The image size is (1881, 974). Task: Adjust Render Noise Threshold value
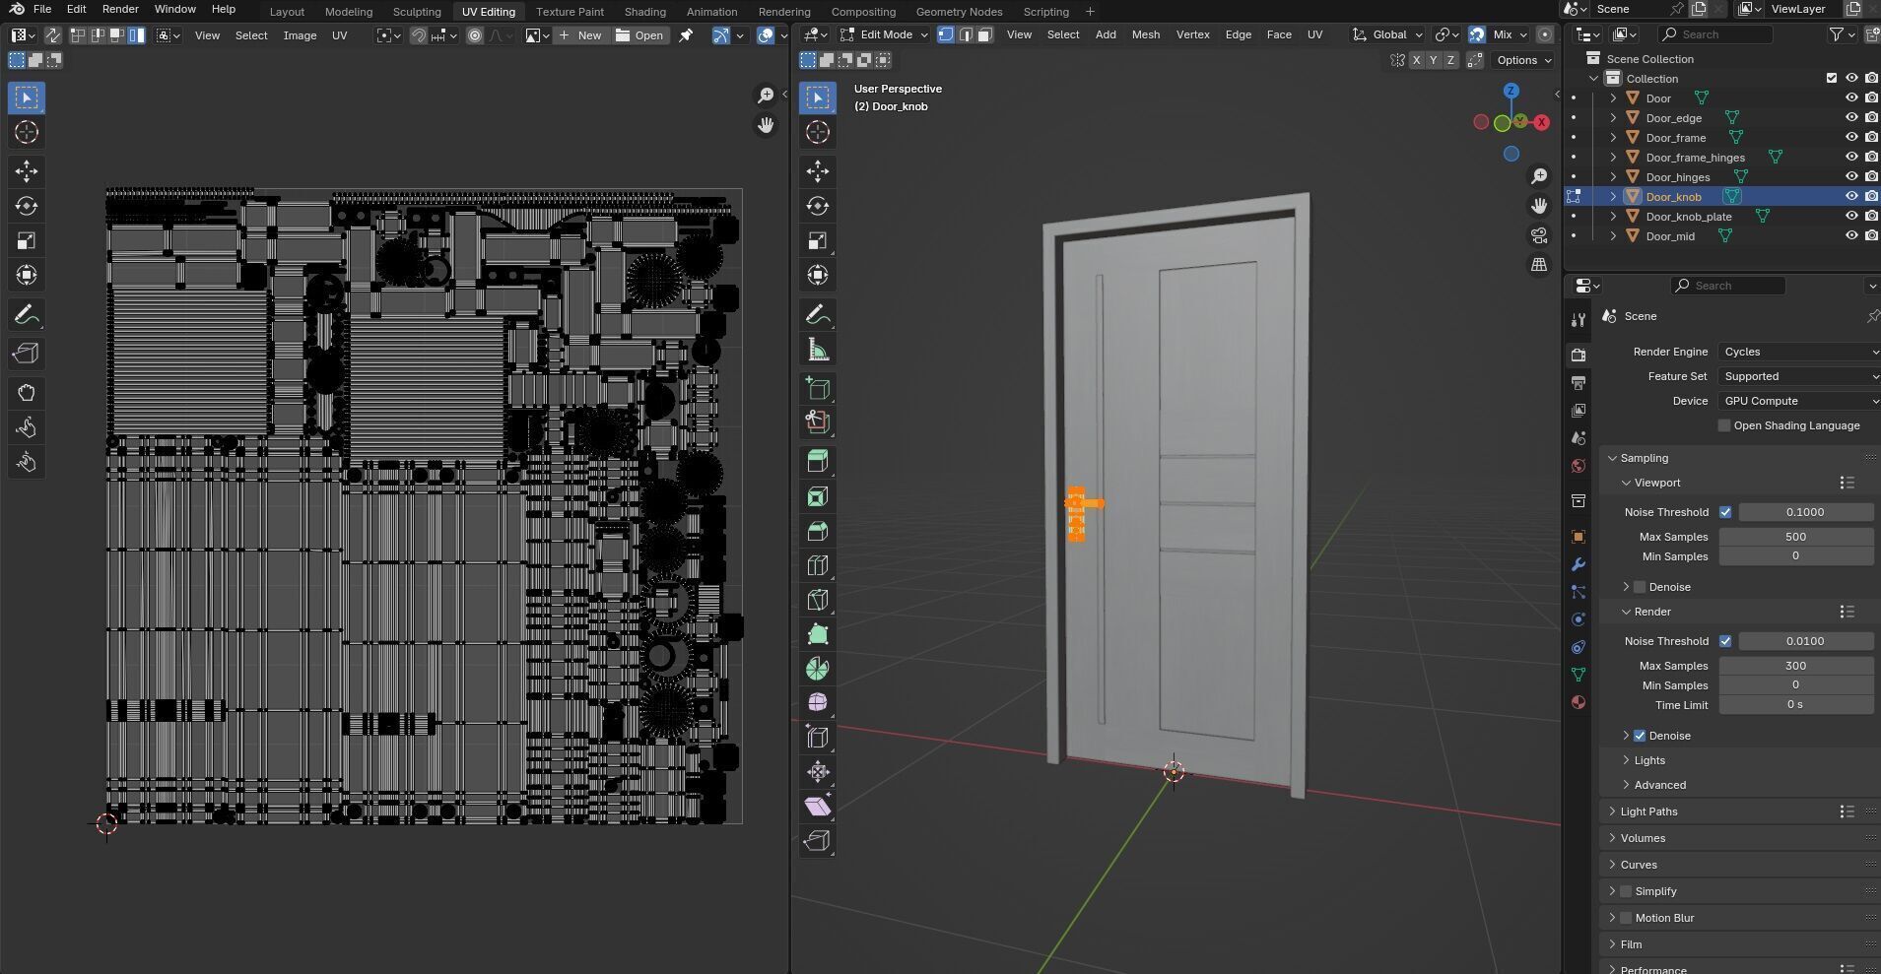coord(1805,641)
